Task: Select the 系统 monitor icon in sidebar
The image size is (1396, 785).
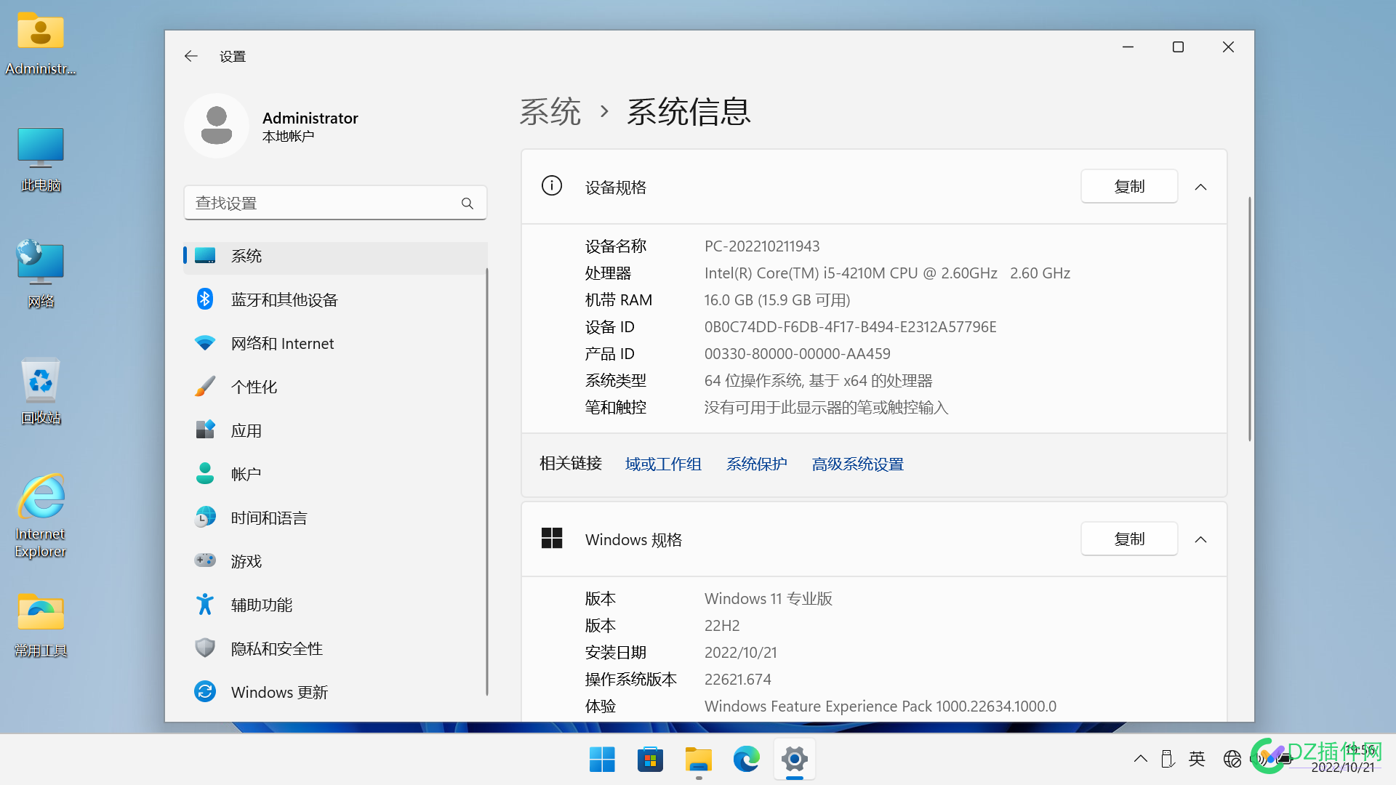Action: [205, 256]
